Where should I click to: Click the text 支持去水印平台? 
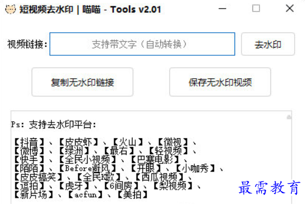coord(61,125)
